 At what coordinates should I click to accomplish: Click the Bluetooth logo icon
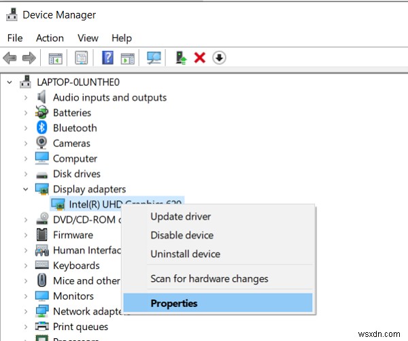(41, 128)
